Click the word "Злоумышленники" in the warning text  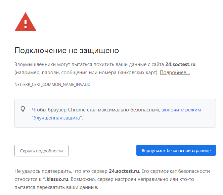click(35, 64)
